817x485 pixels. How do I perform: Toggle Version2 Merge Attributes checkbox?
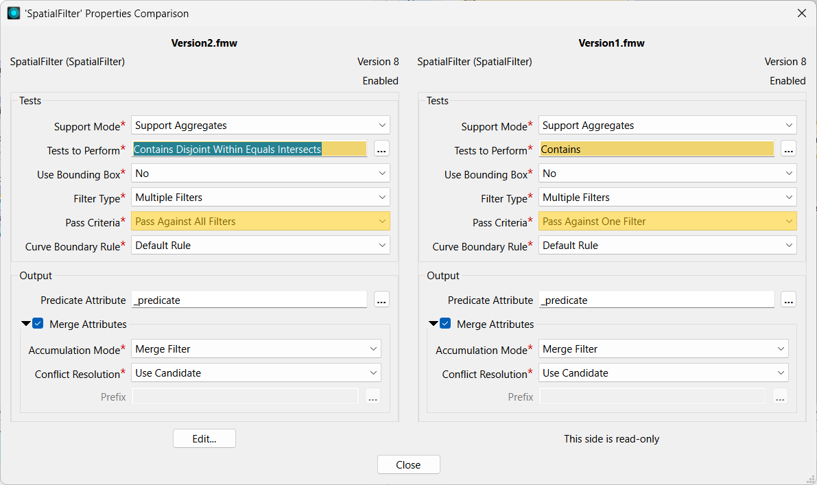tap(38, 324)
